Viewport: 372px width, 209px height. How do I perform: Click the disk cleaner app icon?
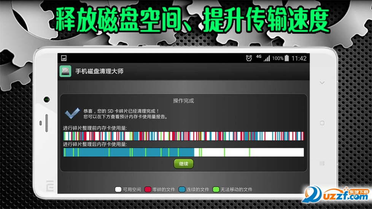(65, 71)
